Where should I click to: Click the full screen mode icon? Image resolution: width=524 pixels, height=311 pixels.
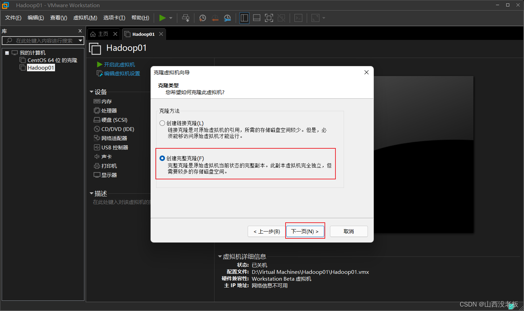coord(269,18)
